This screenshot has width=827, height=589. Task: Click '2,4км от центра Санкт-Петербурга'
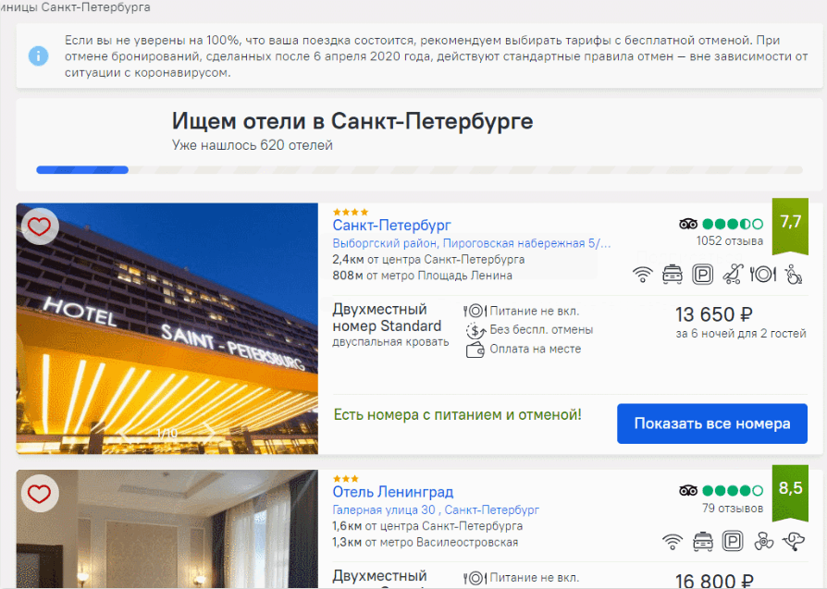(x=428, y=260)
